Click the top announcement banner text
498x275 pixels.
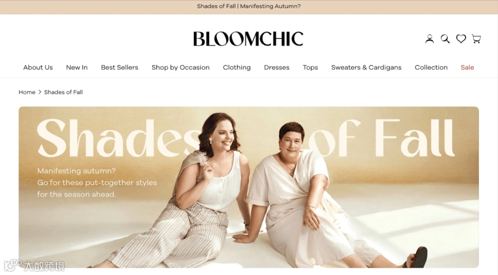point(249,6)
